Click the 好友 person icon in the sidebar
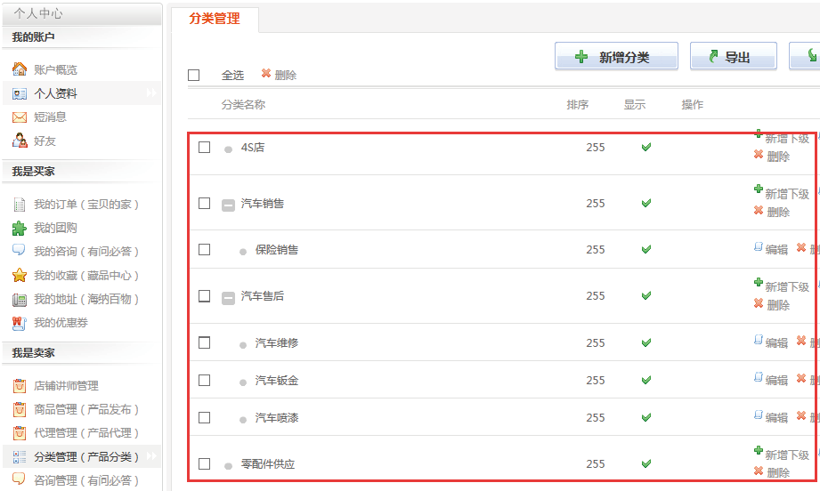 tap(20, 140)
